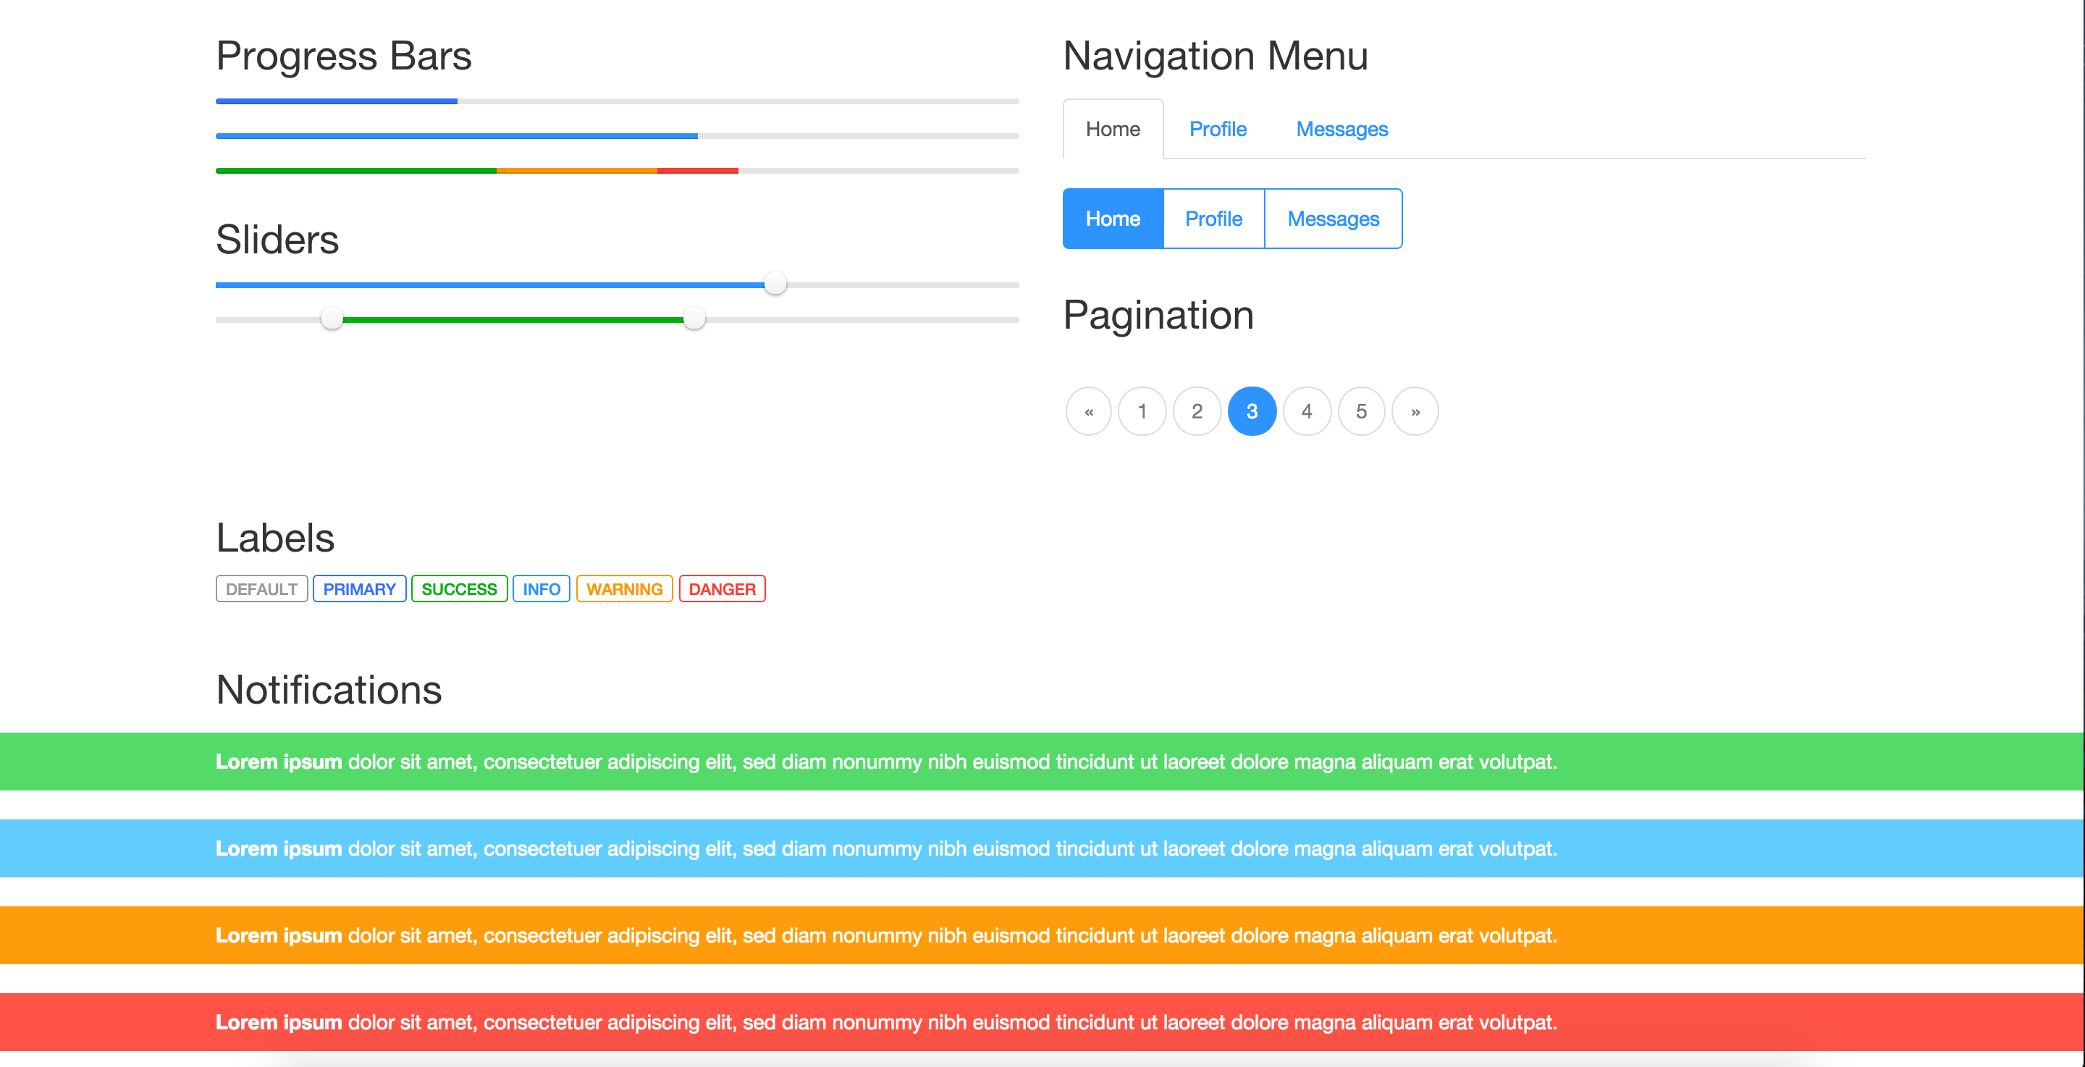This screenshot has width=2085, height=1067.
Task: Select the Profile segmented button
Action: click(x=1213, y=219)
